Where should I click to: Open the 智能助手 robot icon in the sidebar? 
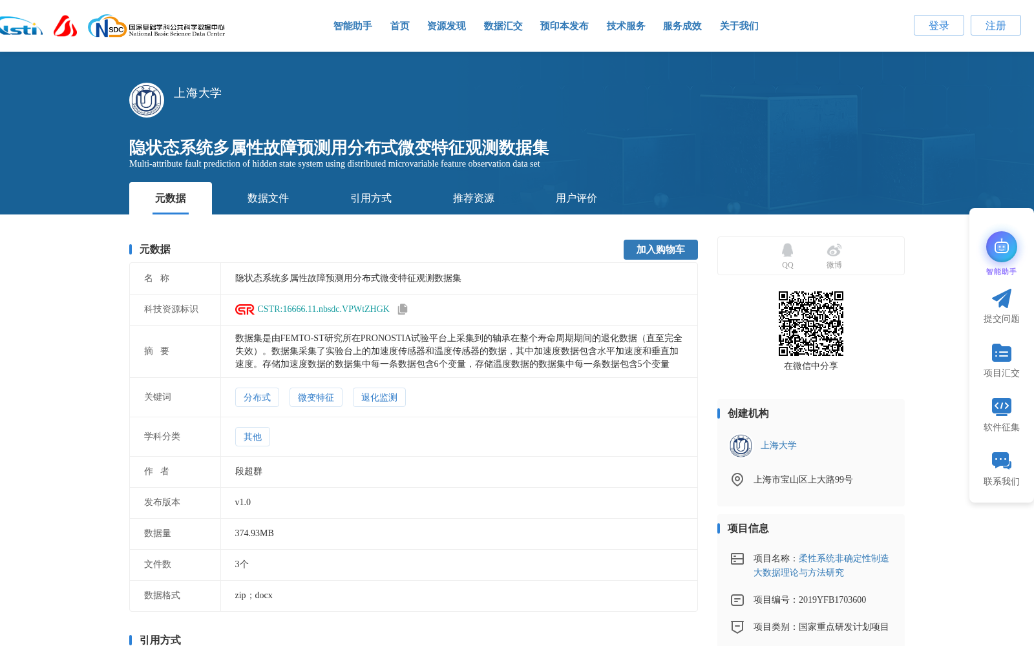click(1002, 247)
